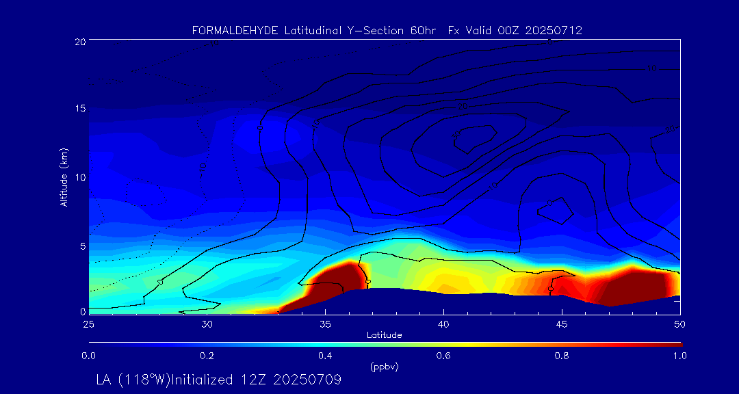The height and width of the screenshot is (394, 739).
Task: Click the latitude axis tick labeled 50
Action: click(680, 324)
